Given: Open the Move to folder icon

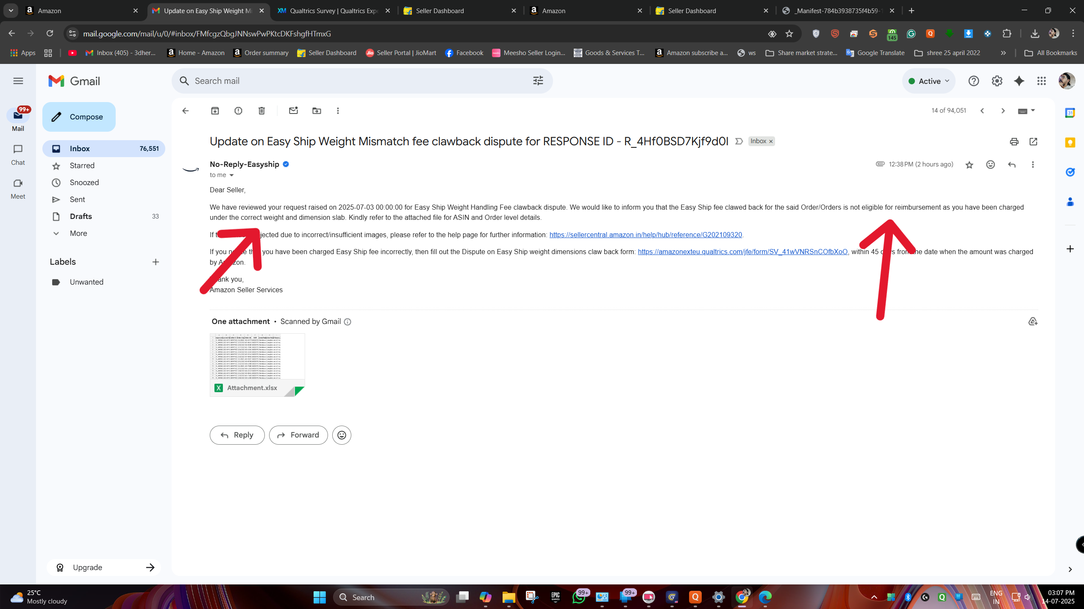Looking at the screenshot, I should click(x=317, y=111).
